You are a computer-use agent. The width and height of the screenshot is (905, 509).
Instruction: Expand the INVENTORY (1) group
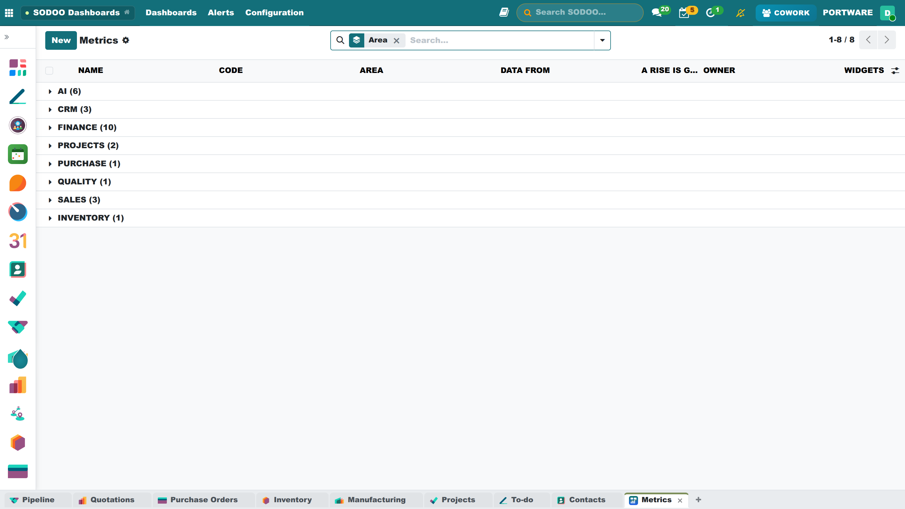coord(470,218)
